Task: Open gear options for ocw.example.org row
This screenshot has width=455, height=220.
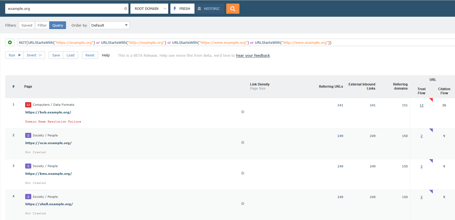Action: [243, 143]
